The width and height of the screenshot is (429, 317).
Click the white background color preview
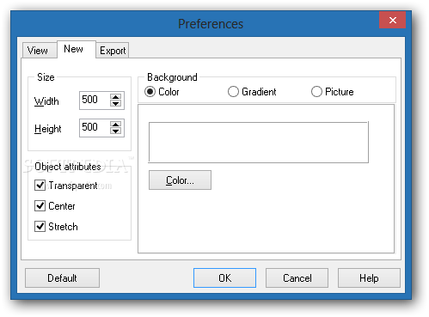pos(258,143)
